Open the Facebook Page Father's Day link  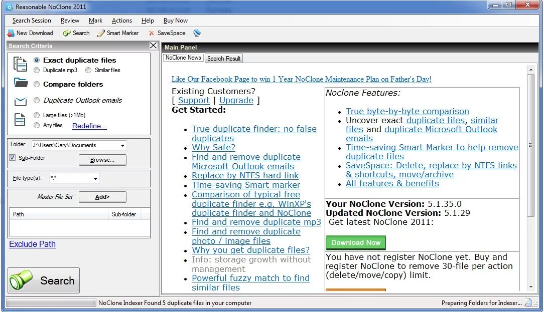(301, 79)
